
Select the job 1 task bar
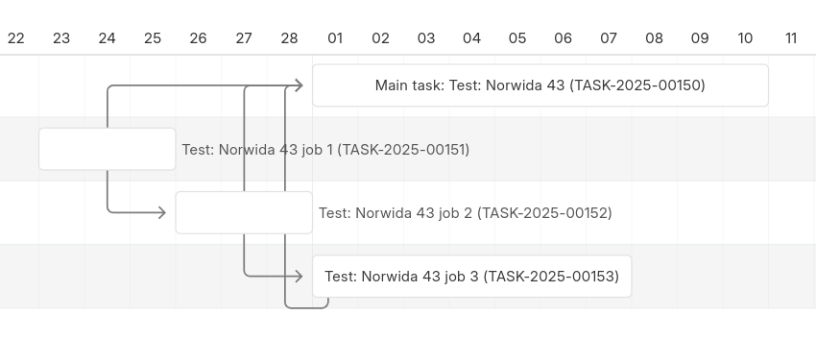[x=108, y=149]
